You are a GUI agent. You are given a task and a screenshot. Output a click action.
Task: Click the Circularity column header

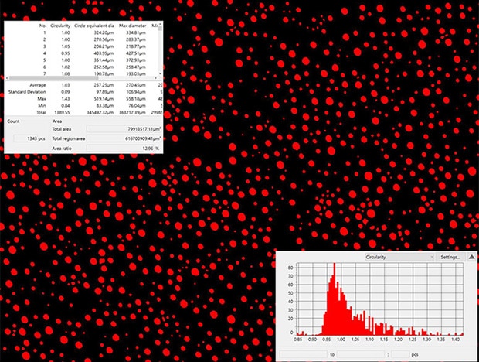point(60,26)
